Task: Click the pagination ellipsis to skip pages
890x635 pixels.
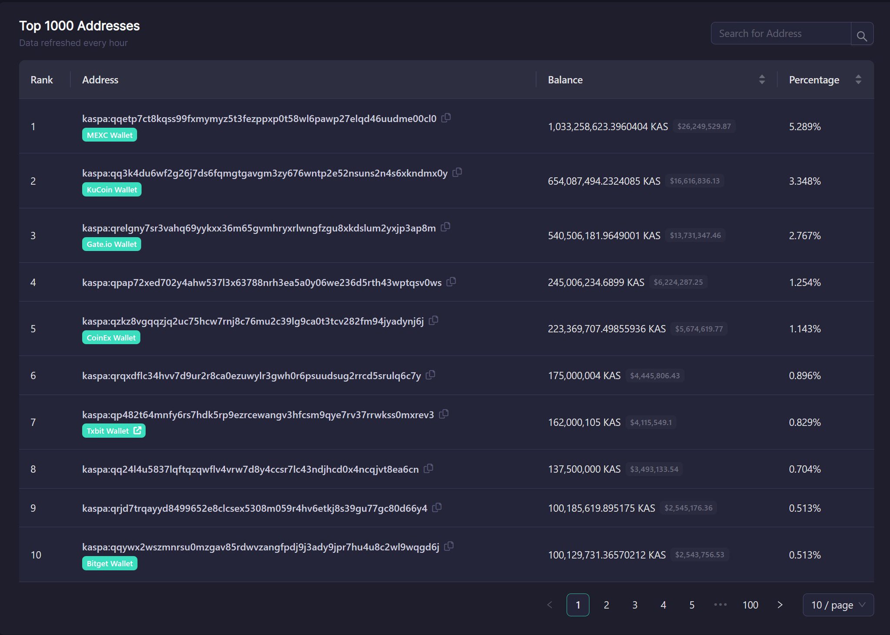Action: coord(720,605)
